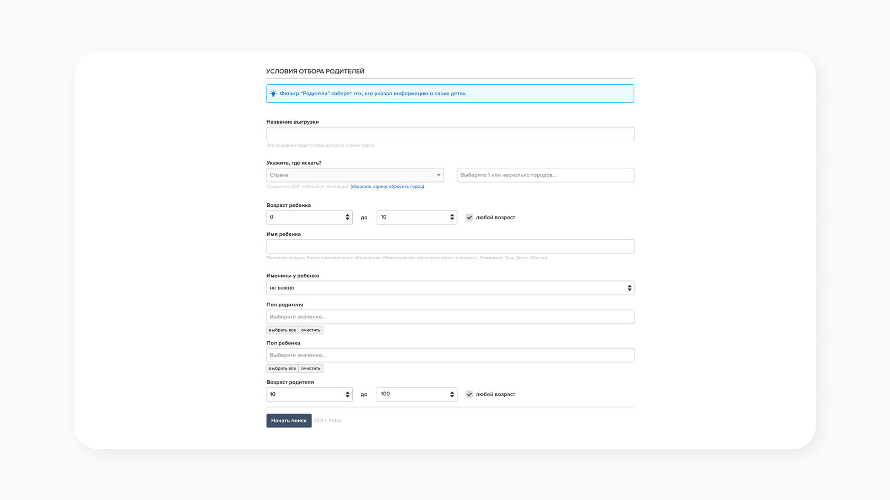Screen dimensions: 890x500
Task: Click "выбрать все" under Пол ребенка
Action: point(282,369)
